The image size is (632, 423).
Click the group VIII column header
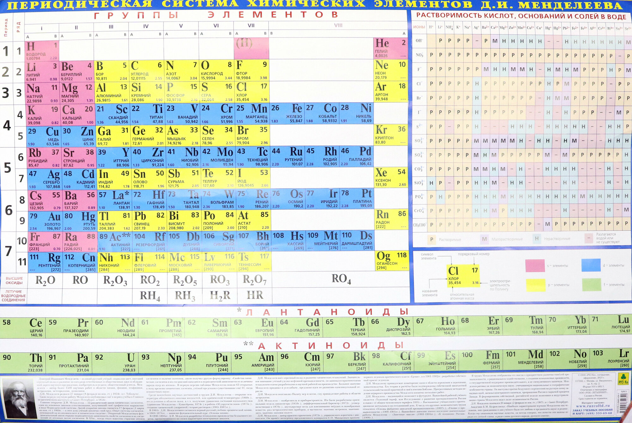[338, 25]
